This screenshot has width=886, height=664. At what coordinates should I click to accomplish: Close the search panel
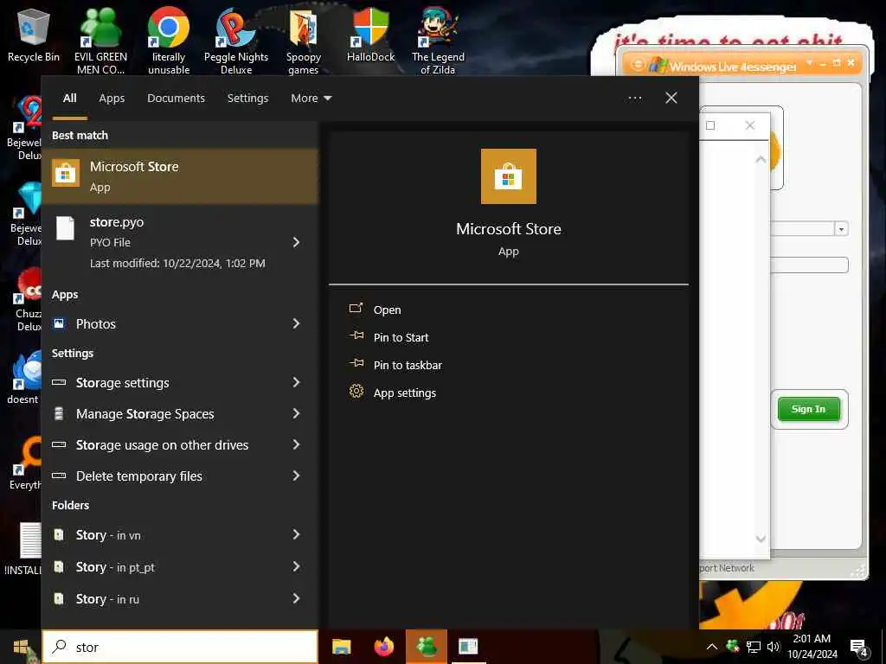click(671, 99)
